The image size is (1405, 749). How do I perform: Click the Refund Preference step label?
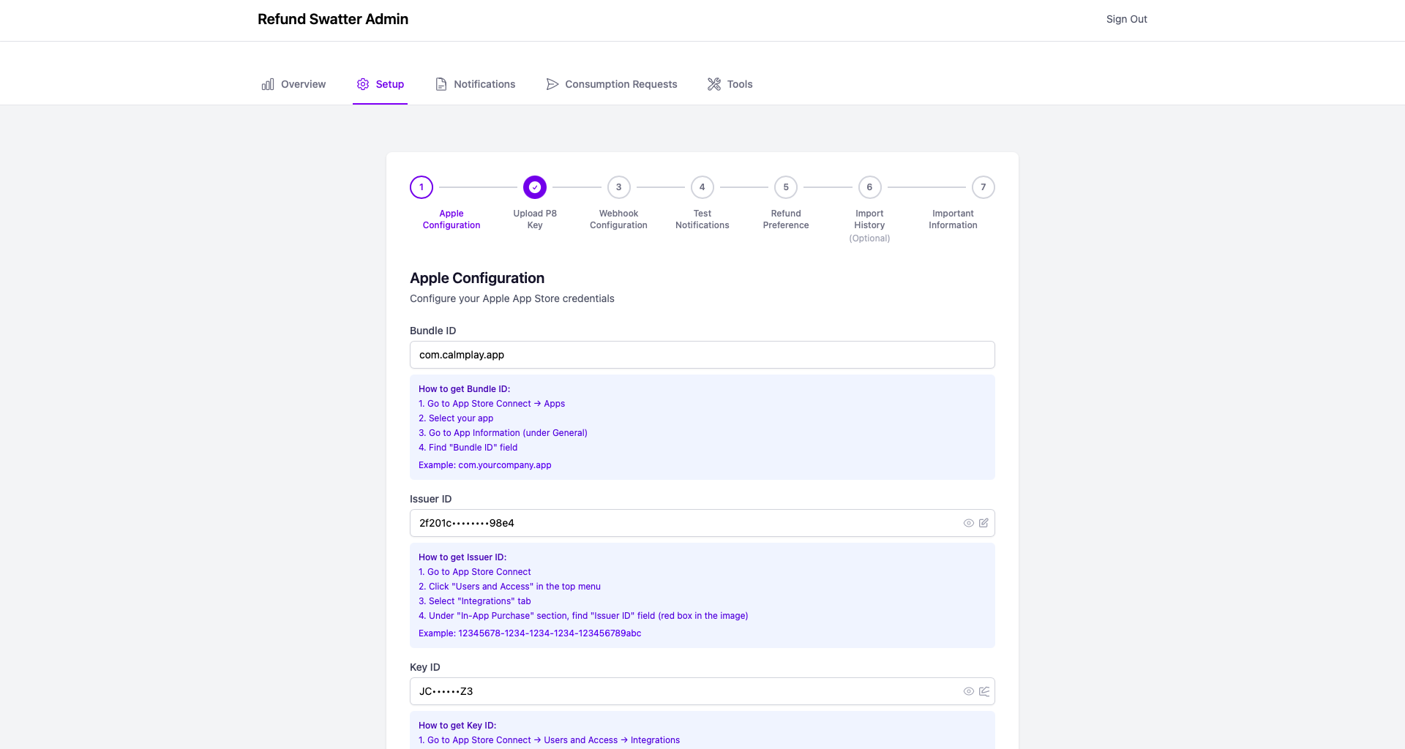786,219
